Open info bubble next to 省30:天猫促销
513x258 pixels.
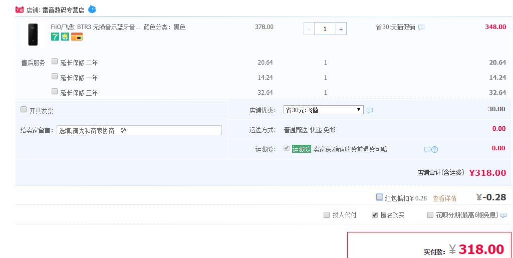[421, 27]
